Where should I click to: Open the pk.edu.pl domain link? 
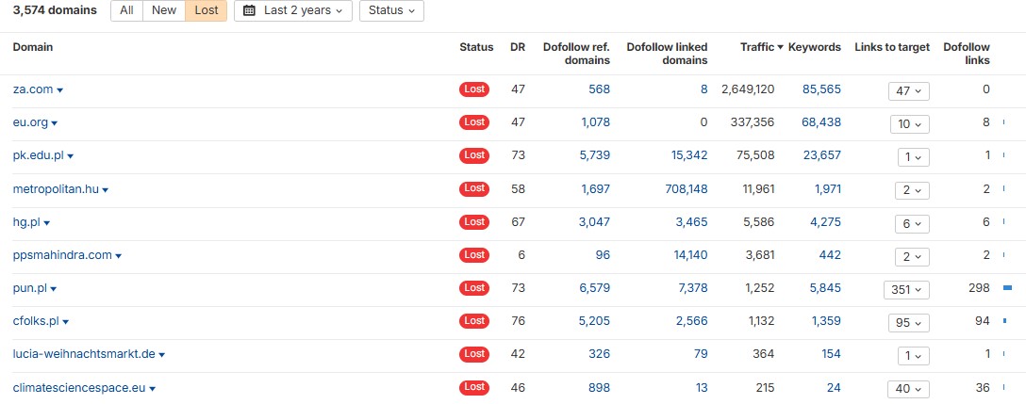(x=39, y=155)
